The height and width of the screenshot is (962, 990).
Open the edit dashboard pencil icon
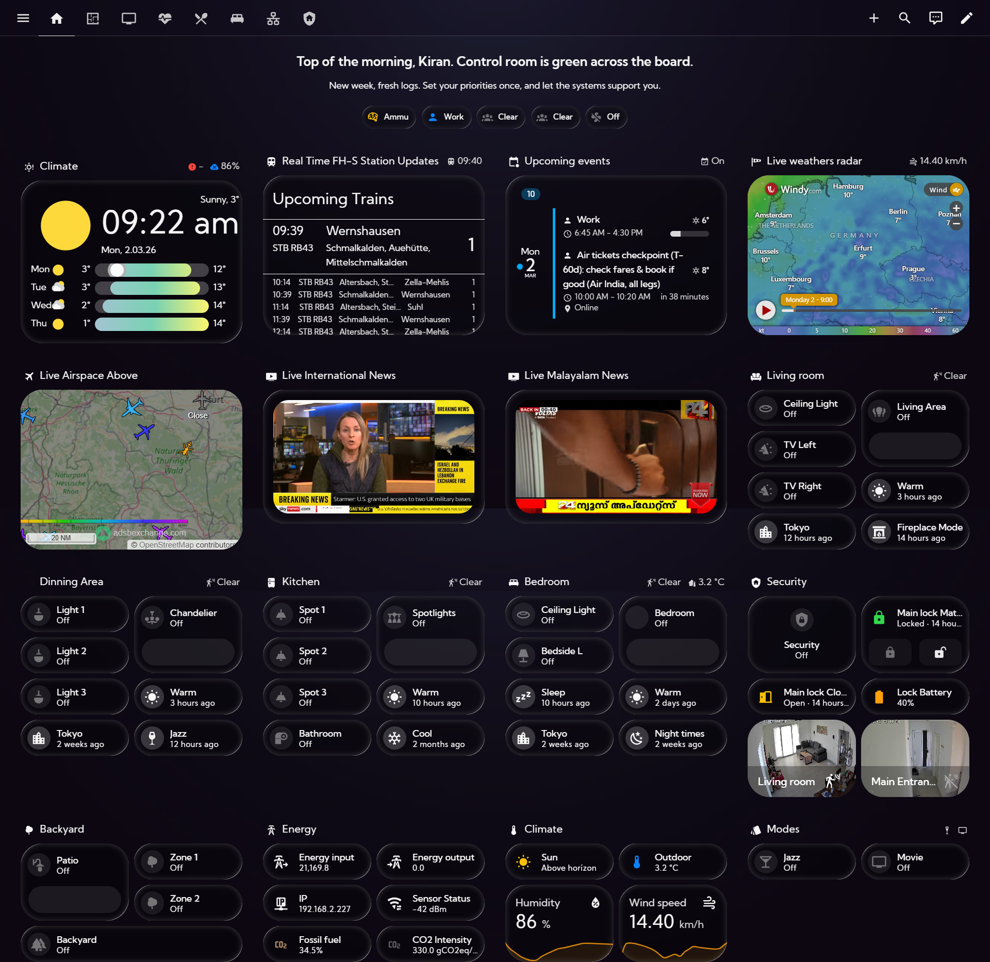(968, 18)
